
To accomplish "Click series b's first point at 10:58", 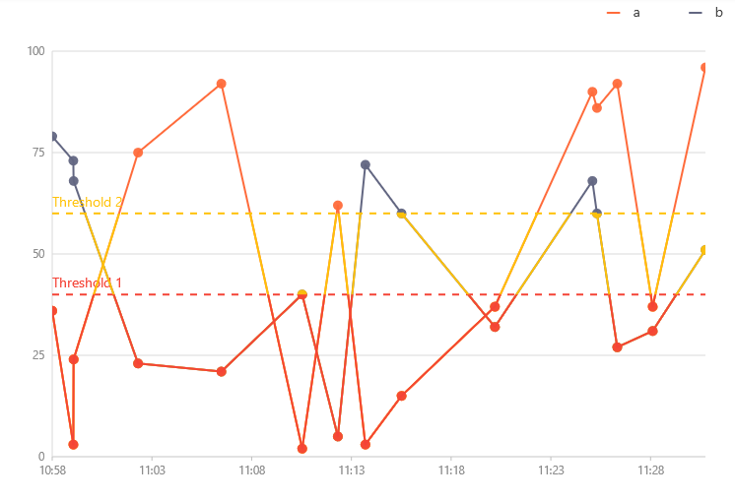I will point(53,137).
